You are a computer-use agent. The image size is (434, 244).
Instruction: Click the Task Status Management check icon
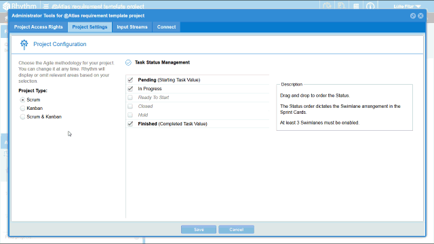point(128,63)
